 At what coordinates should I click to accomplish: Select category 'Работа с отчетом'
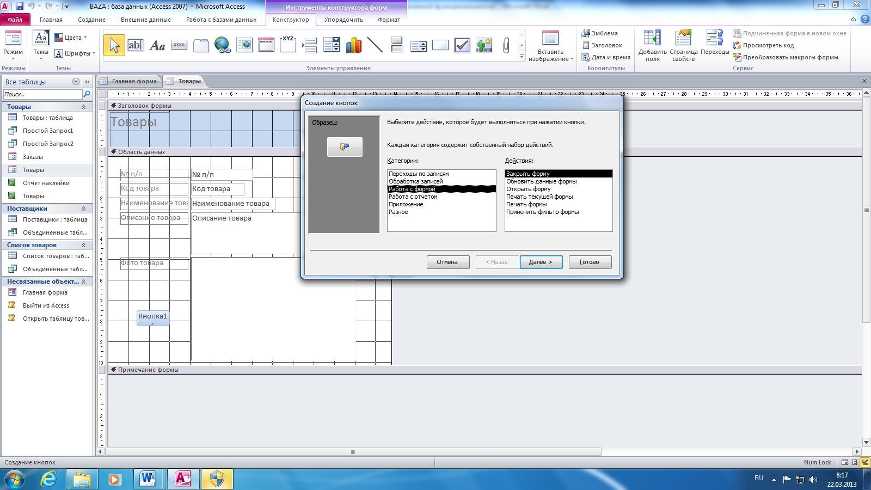tap(441, 197)
